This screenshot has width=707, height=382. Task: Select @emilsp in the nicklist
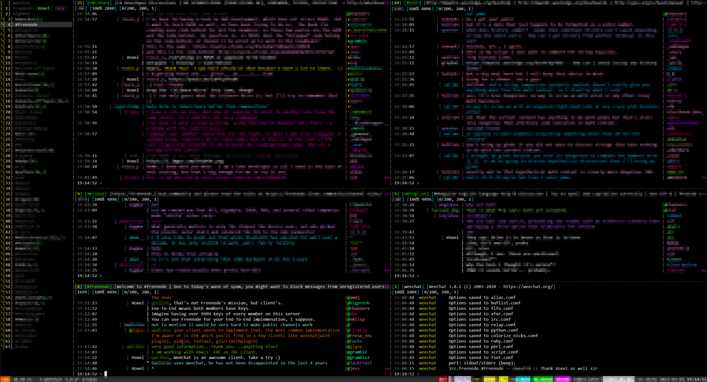pyautogui.click(x=356, y=319)
